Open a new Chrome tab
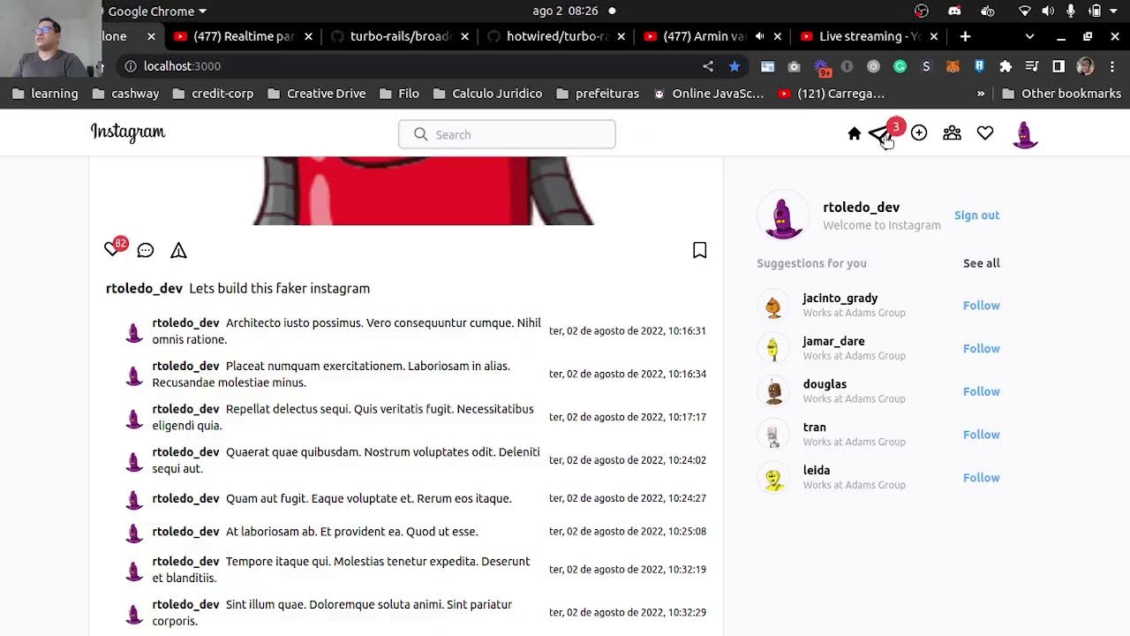 pyautogui.click(x=965, y=36)
